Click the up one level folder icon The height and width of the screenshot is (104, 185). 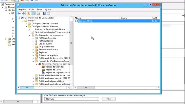(x=29, y=14)
